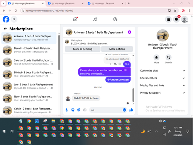Send a thumbs-up like
The height and width of the screenshot is (145, 193).
point(131,110)
